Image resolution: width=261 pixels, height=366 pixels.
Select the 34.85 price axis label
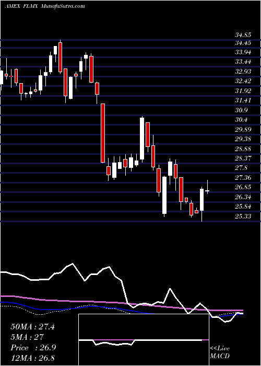click(x=243, y=35)
